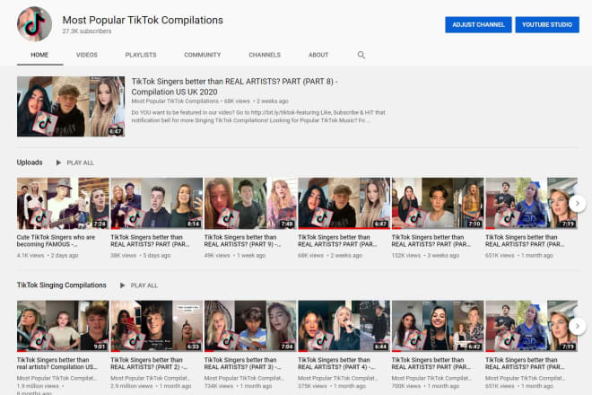Viewport: 592px width, 395px height.
Task: Open the Uploads section heading
Action: tap(30, 162)
